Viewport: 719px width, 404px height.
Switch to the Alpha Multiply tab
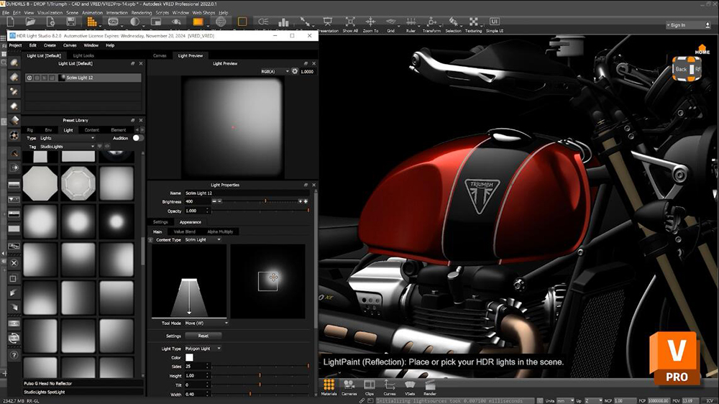220,232
